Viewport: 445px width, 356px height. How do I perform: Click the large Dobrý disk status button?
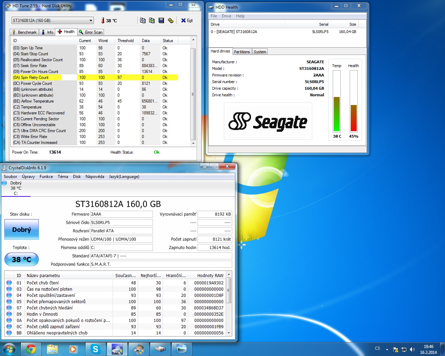pyautogui.click(x=22, y=229)
